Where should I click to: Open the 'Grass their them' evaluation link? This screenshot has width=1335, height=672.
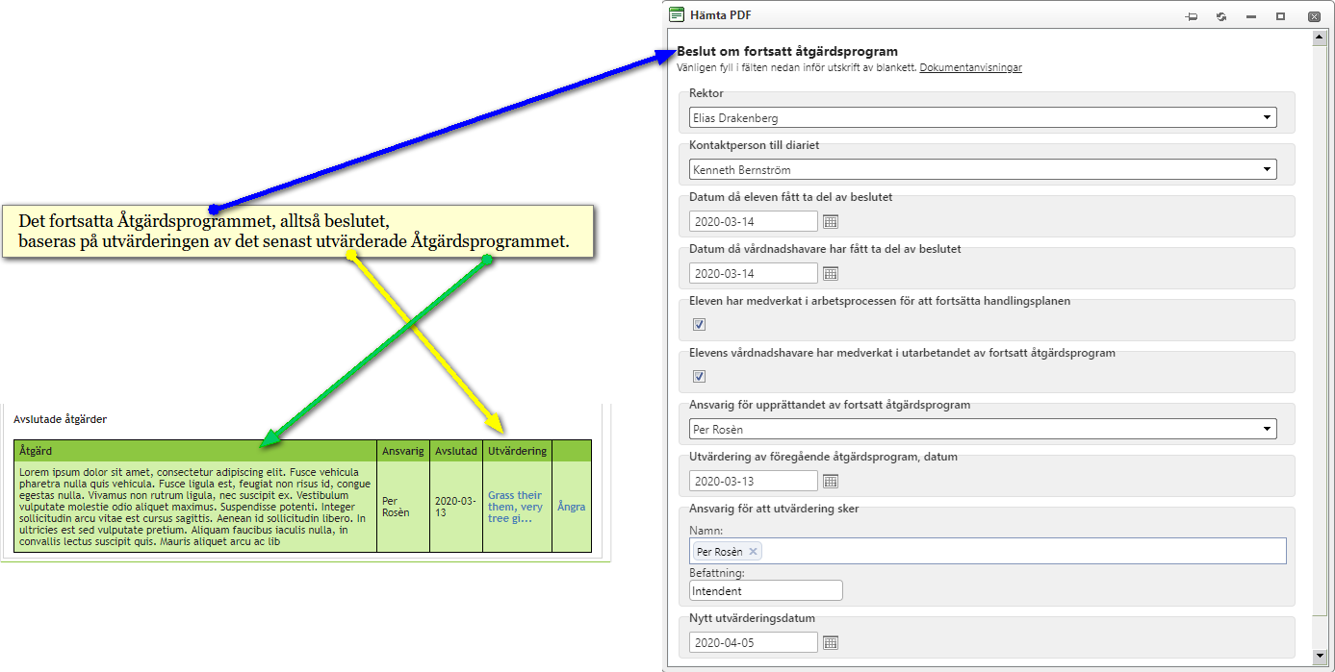515,507
